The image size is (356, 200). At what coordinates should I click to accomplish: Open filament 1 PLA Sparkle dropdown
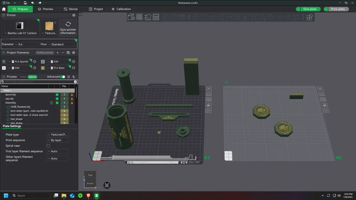point(20,62)
